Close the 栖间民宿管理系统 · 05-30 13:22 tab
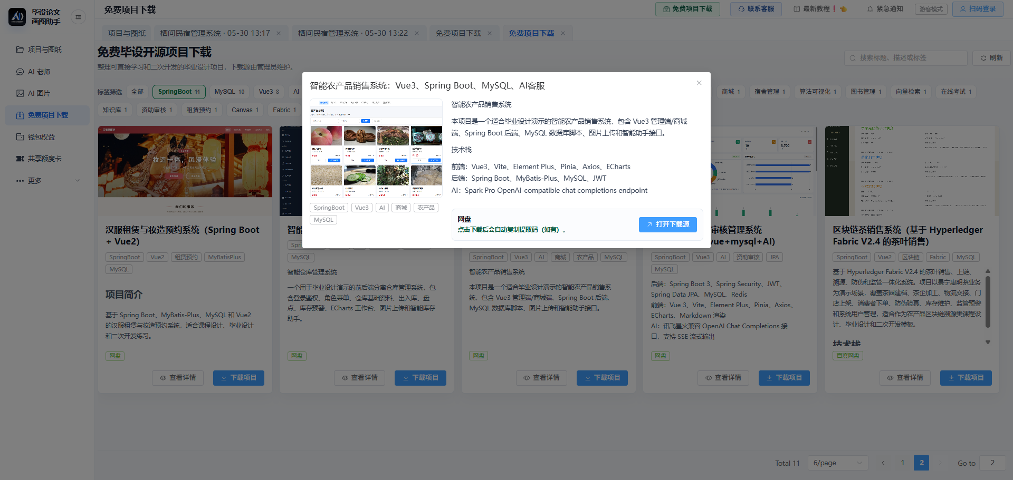The image size is (1013, 480). coord(417,33)
